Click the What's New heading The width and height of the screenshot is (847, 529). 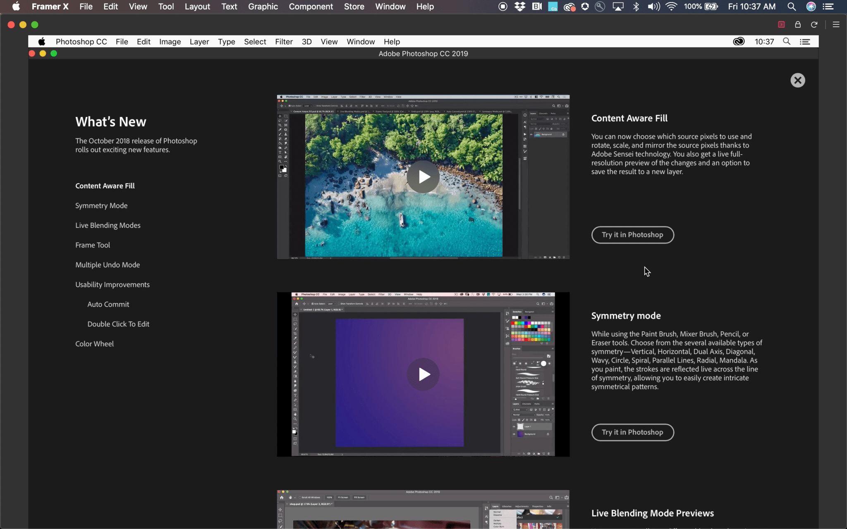click(111, 122)
